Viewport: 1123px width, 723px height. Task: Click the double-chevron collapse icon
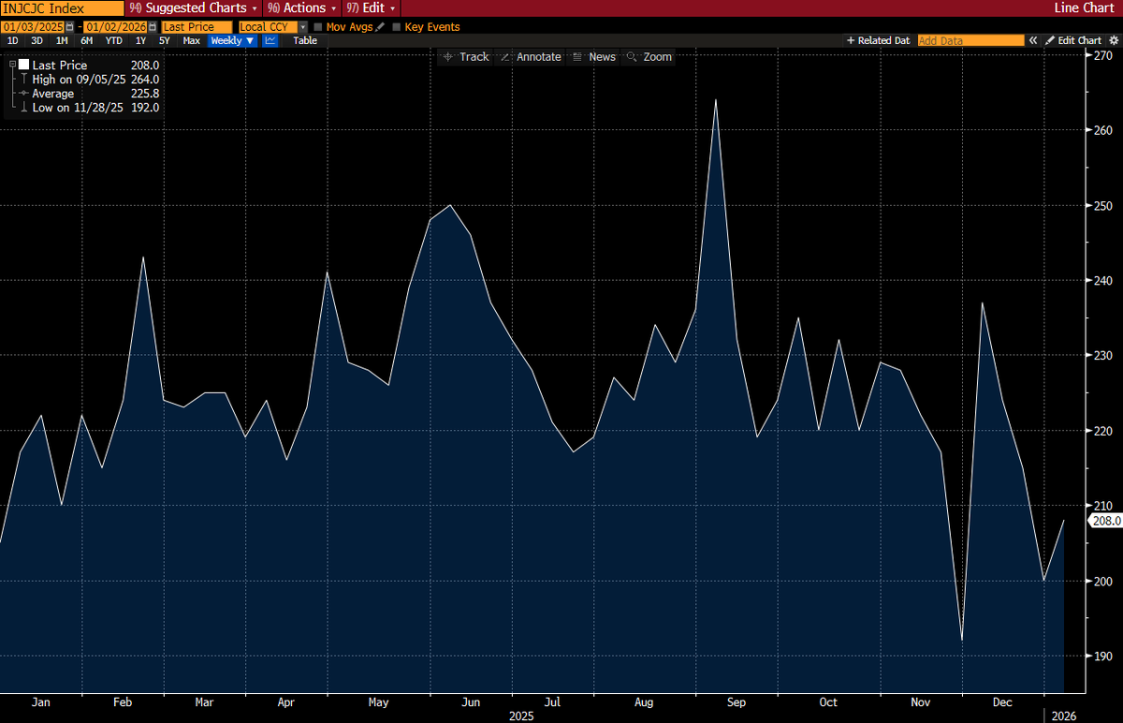(x=1034, y=40)
